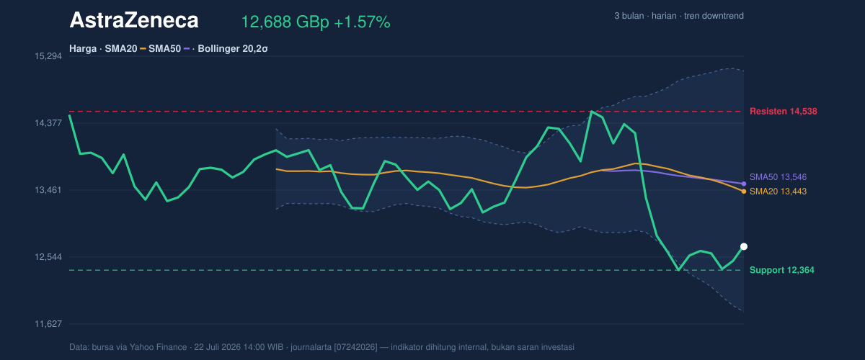
Task: Click the purple SMA50 endpoint dot
Action: click(x=744, y=184)
